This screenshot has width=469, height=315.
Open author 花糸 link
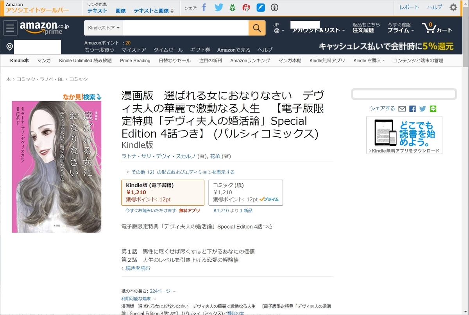tap(215, 156)
